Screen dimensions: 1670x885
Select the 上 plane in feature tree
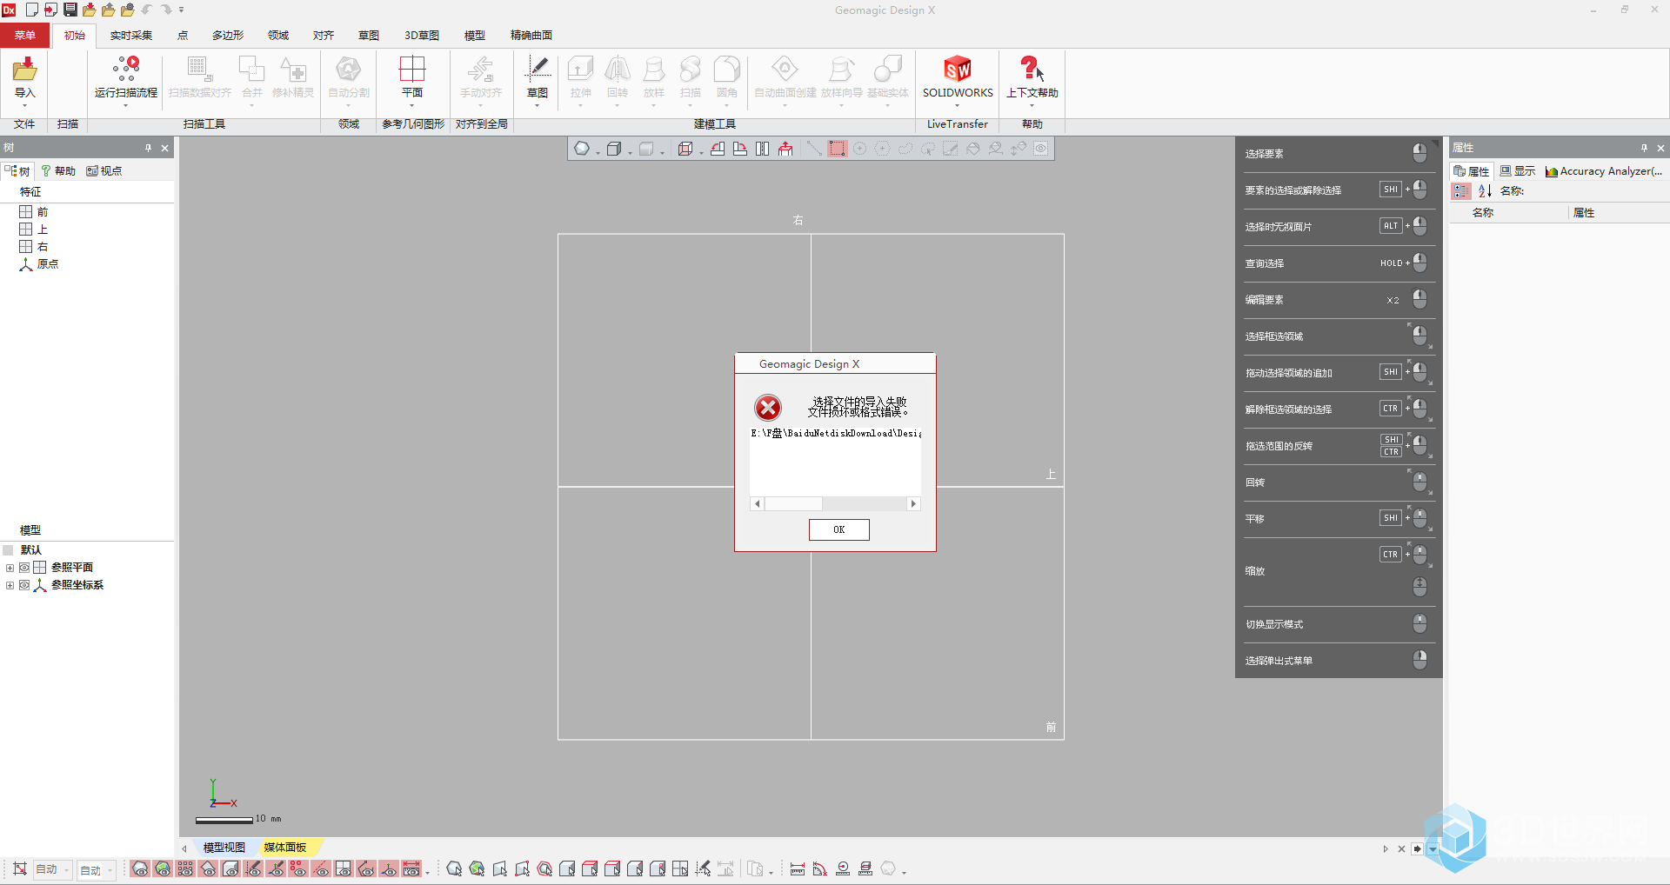(35, 230)
